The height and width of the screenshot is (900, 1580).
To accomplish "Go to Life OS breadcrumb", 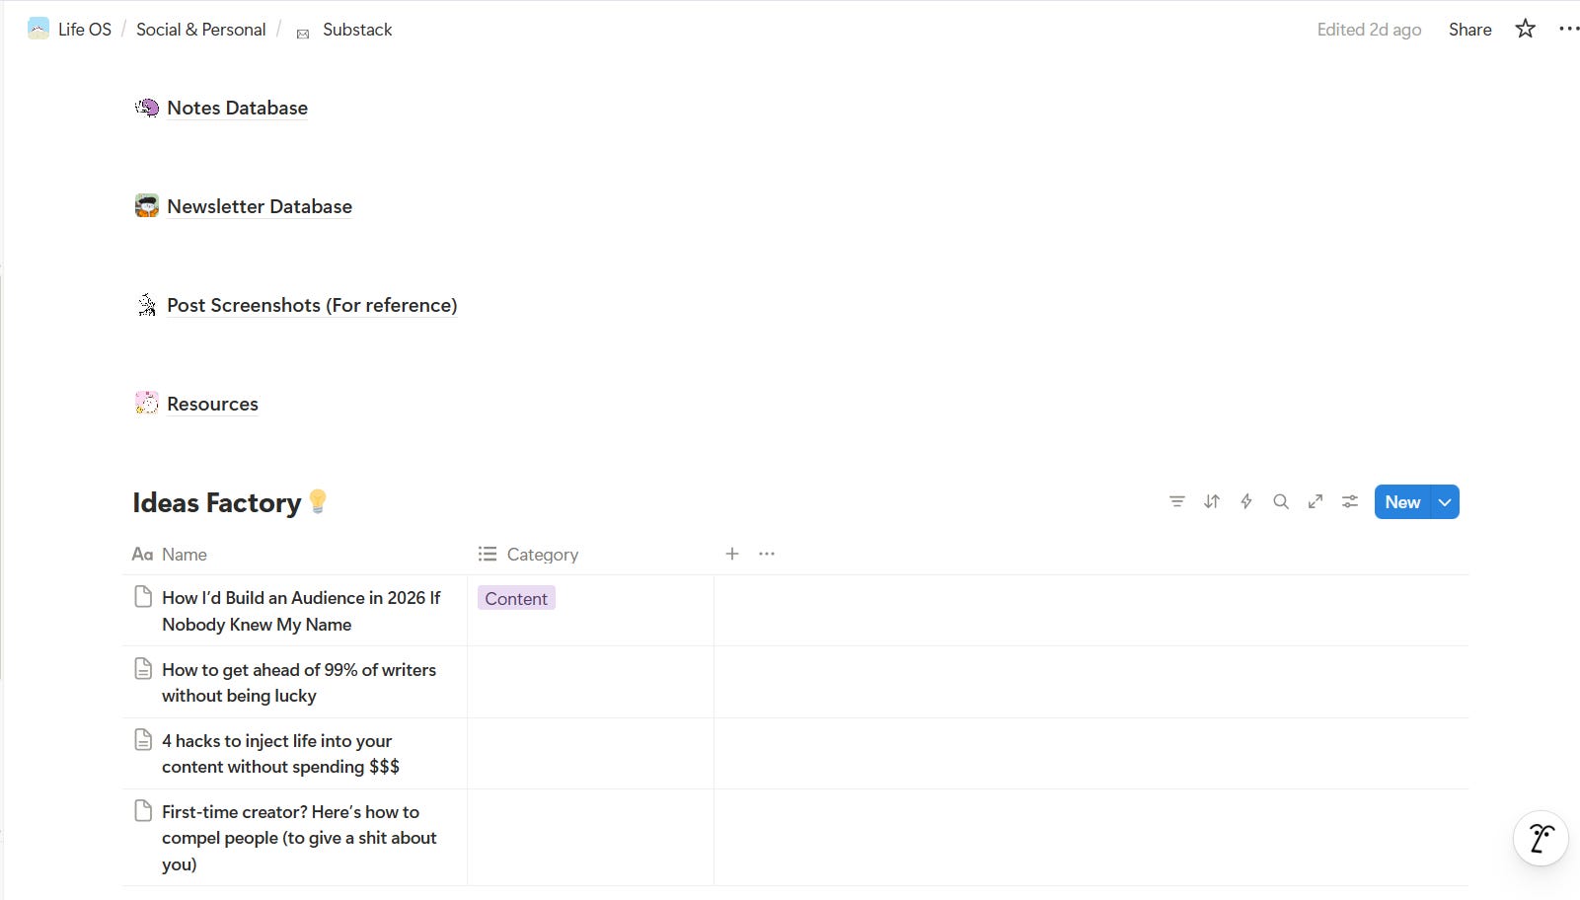I will [x=85, y=30].
